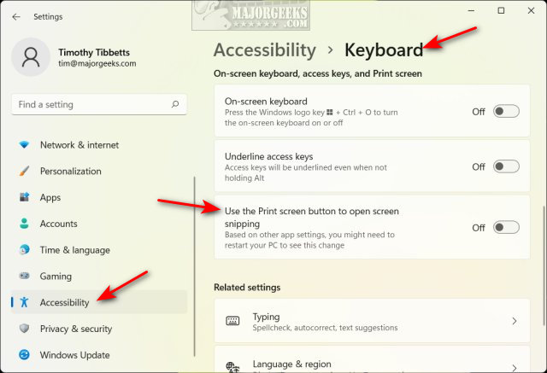Open the Accessibility sidebar item

pos(64,303)
